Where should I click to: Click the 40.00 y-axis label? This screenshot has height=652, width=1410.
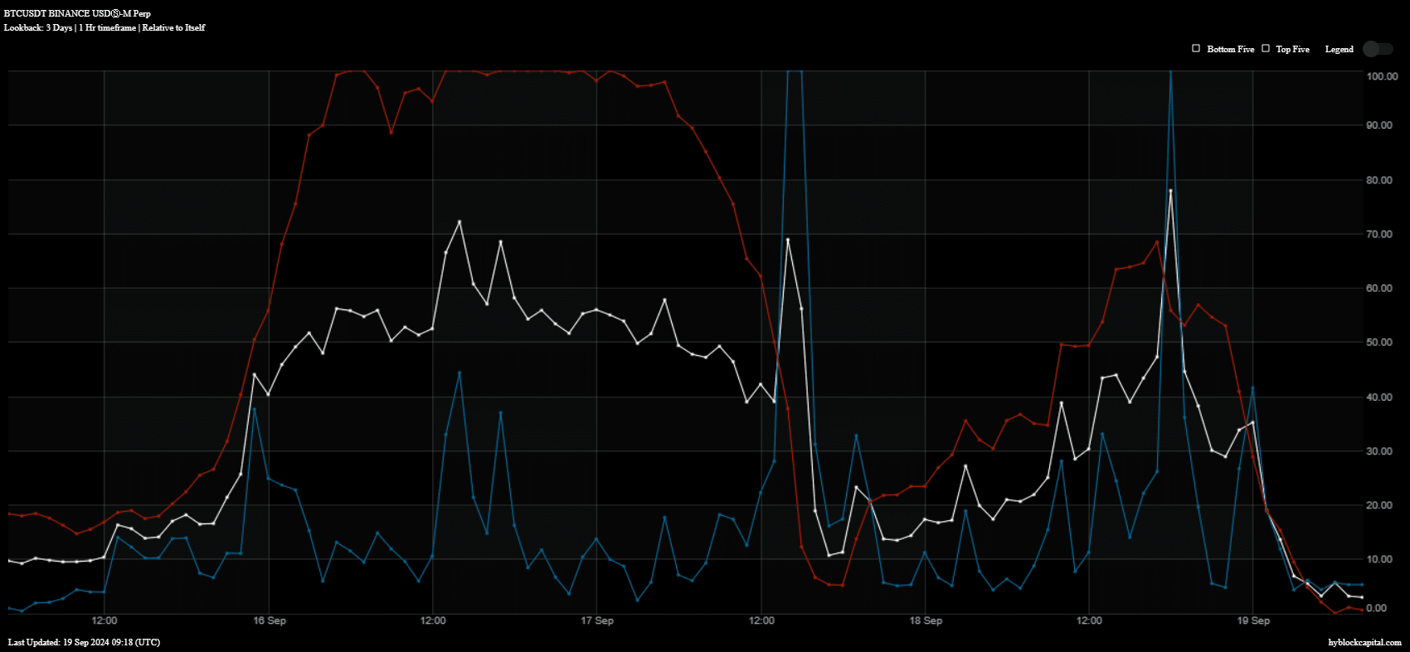click(x=1379, y=397)
